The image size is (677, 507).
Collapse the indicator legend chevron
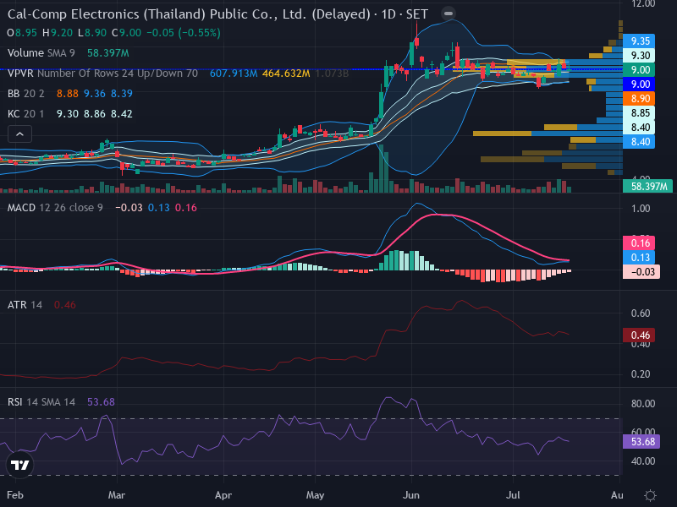[x=19, y=134]
